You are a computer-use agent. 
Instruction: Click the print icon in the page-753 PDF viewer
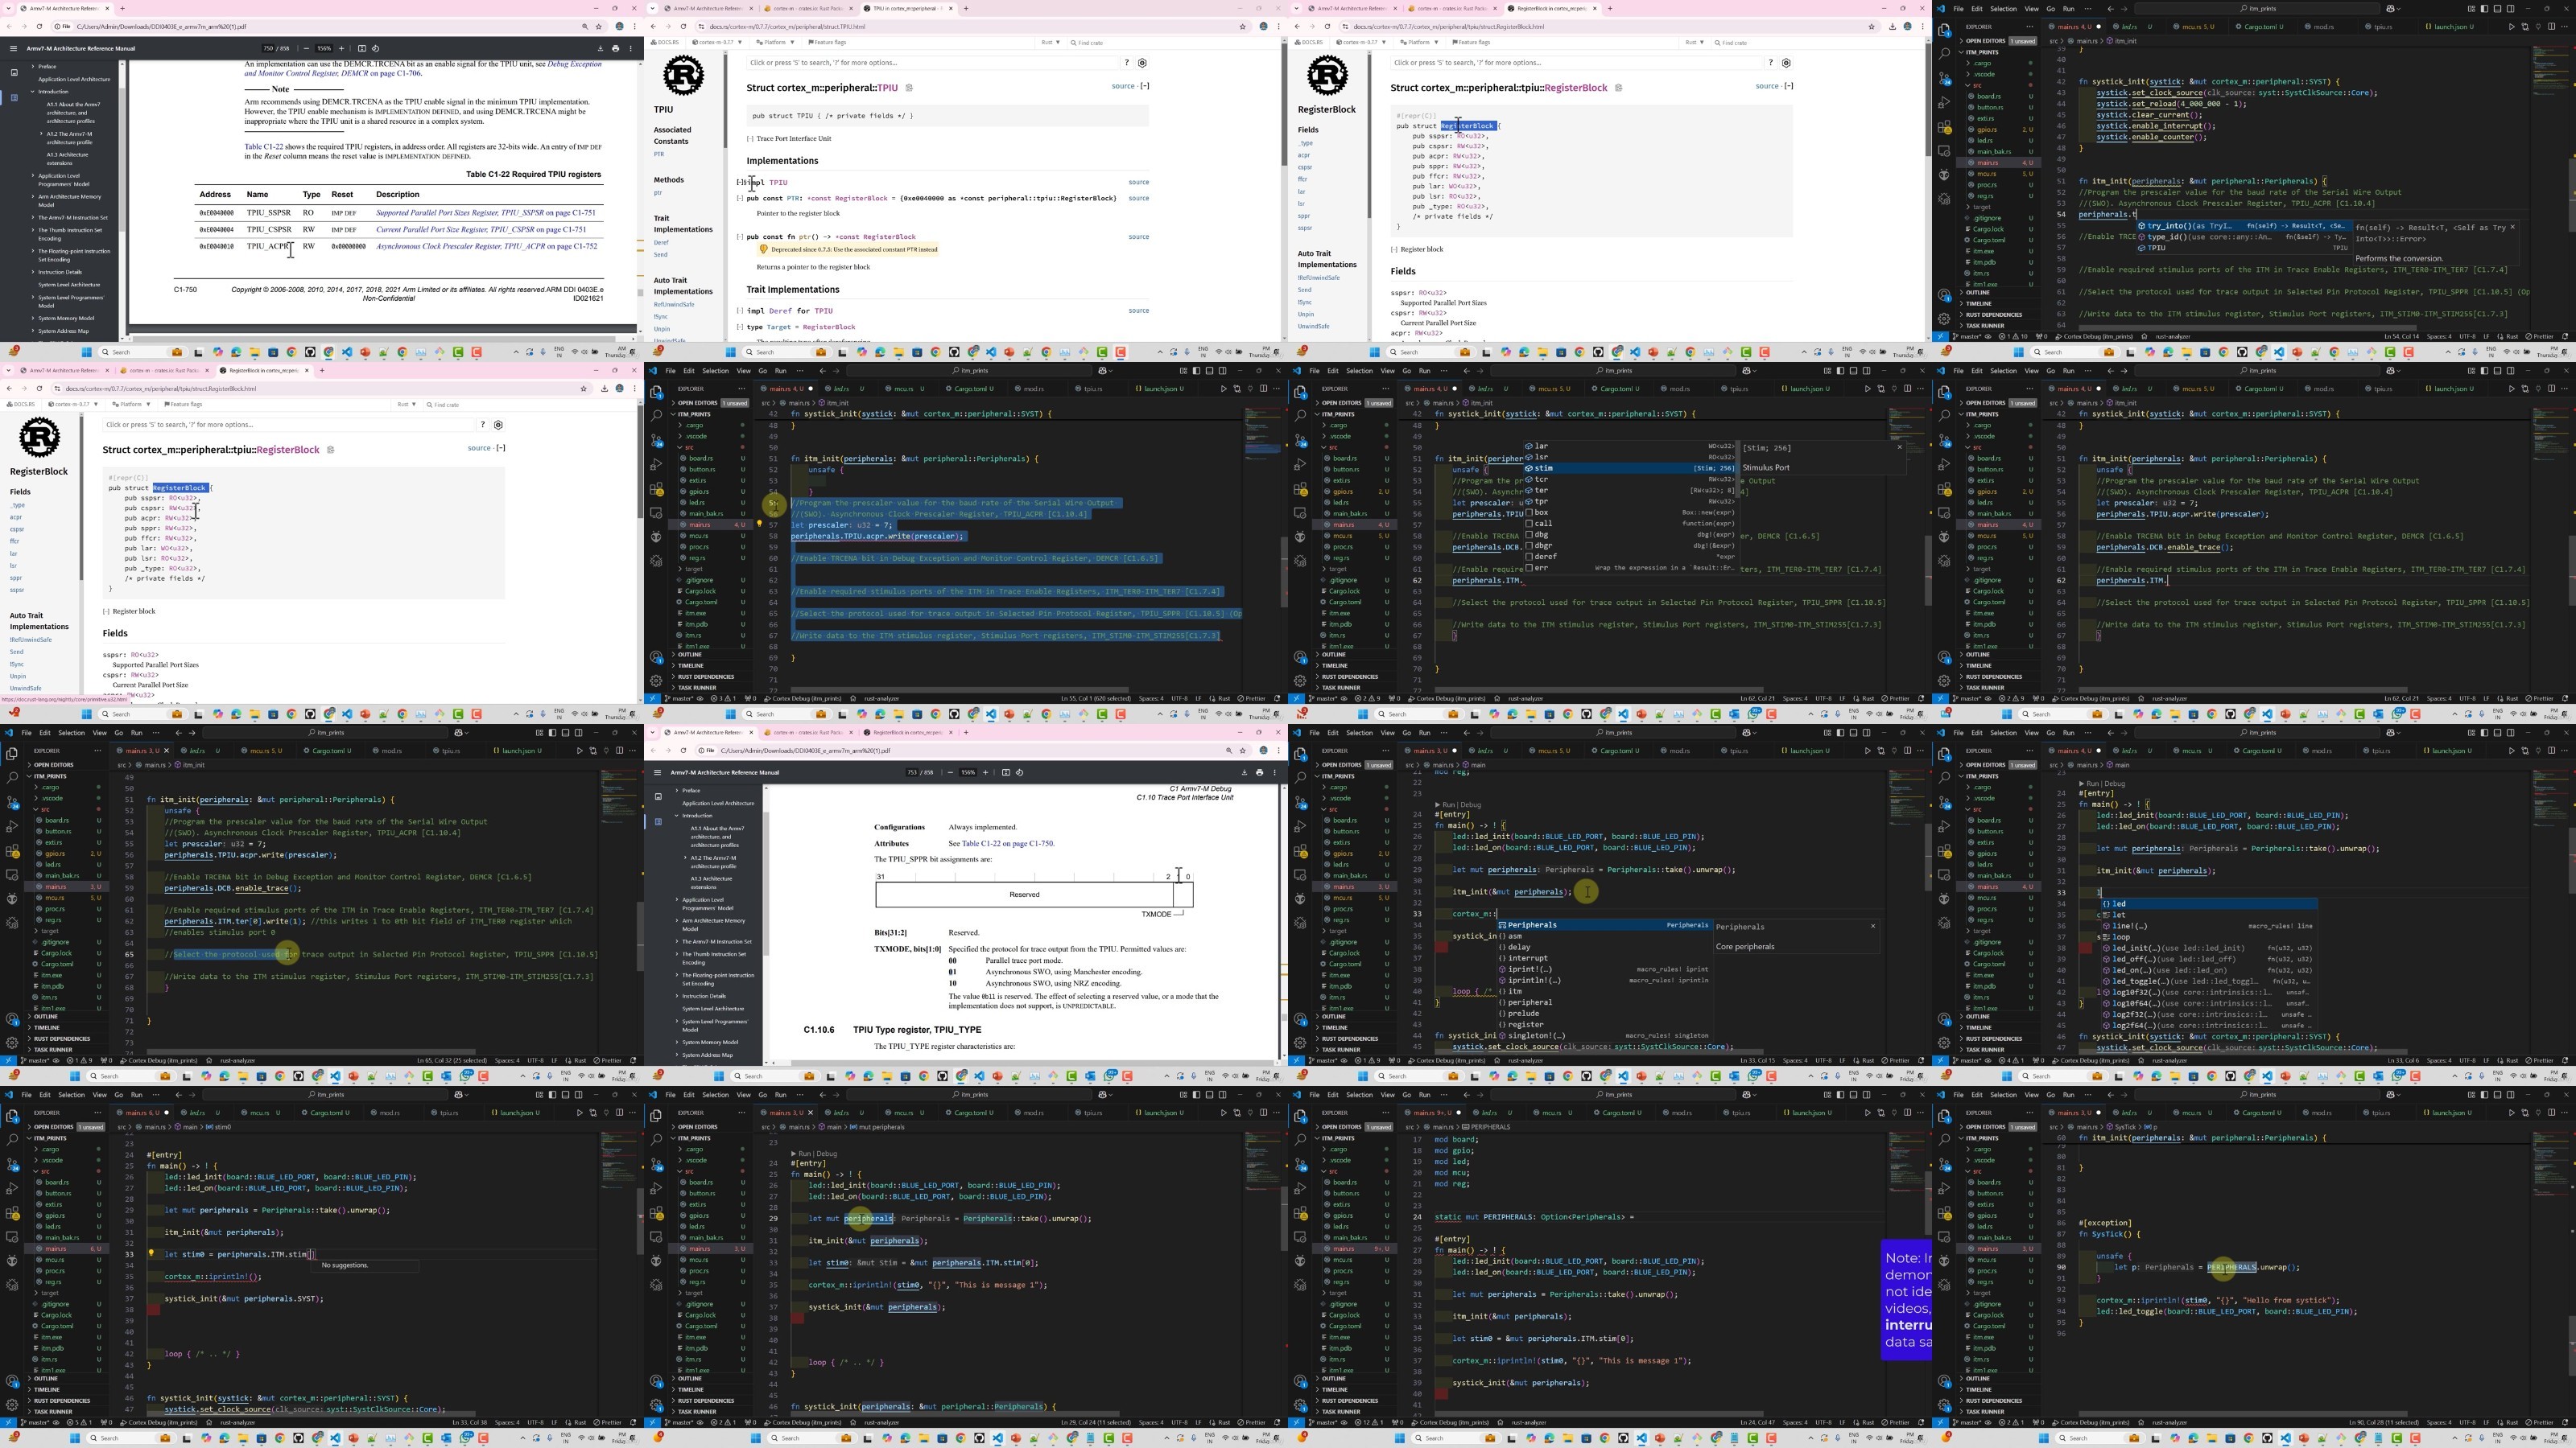click(1260, 772)
